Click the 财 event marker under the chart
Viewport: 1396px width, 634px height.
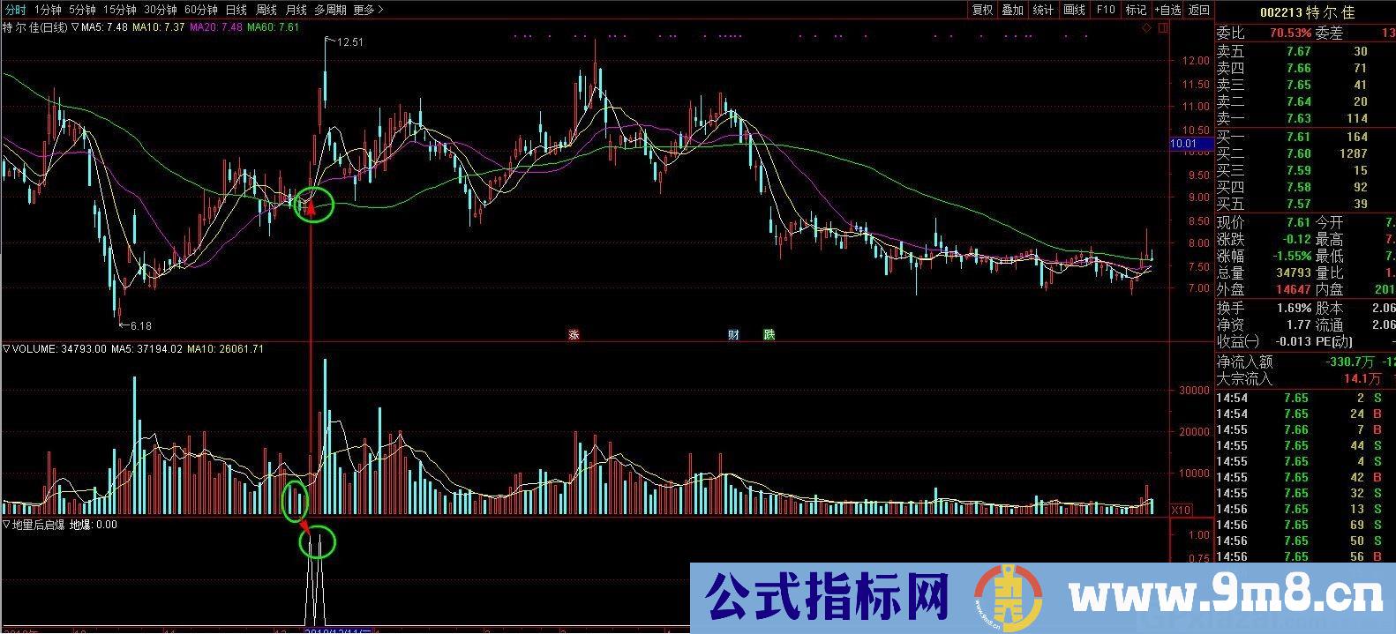click(x=732, y=334)
